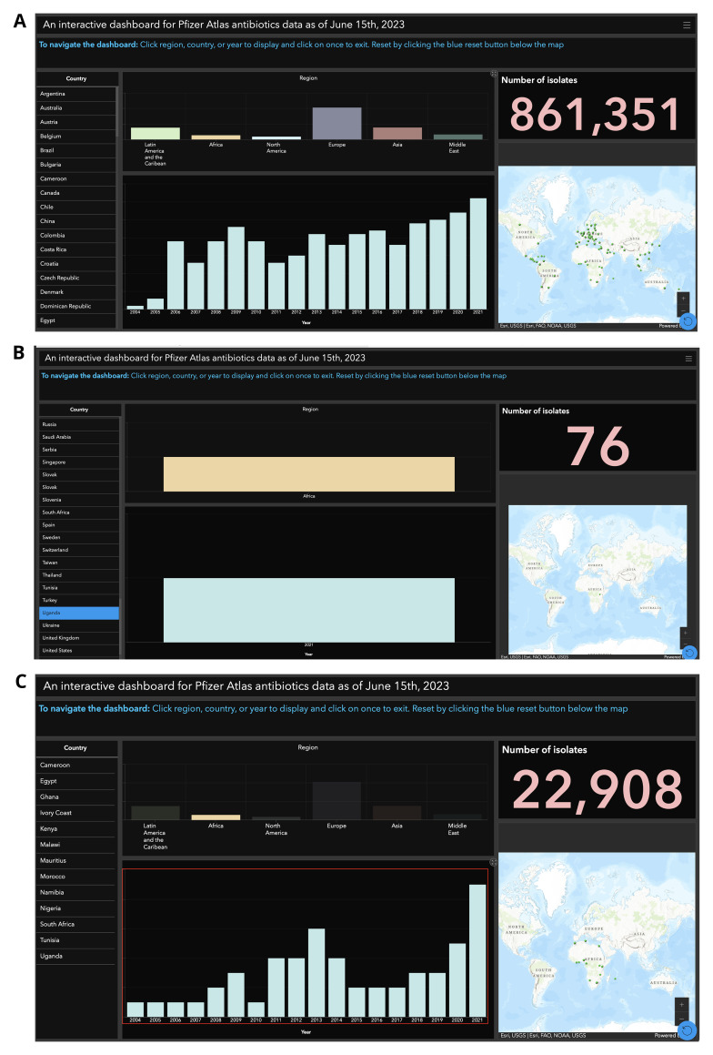
Task: Expand the Region chart in panel A
Action: pyautogui.click(x=493, y=74)
